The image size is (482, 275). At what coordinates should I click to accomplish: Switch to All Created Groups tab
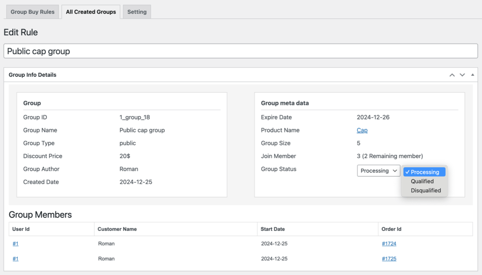tap(91, 12)
